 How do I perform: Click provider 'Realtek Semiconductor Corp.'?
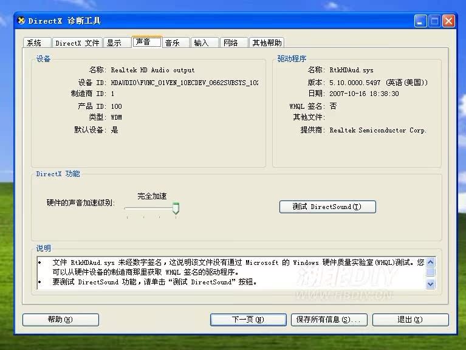pyautogui.click(x=378, y=130)
